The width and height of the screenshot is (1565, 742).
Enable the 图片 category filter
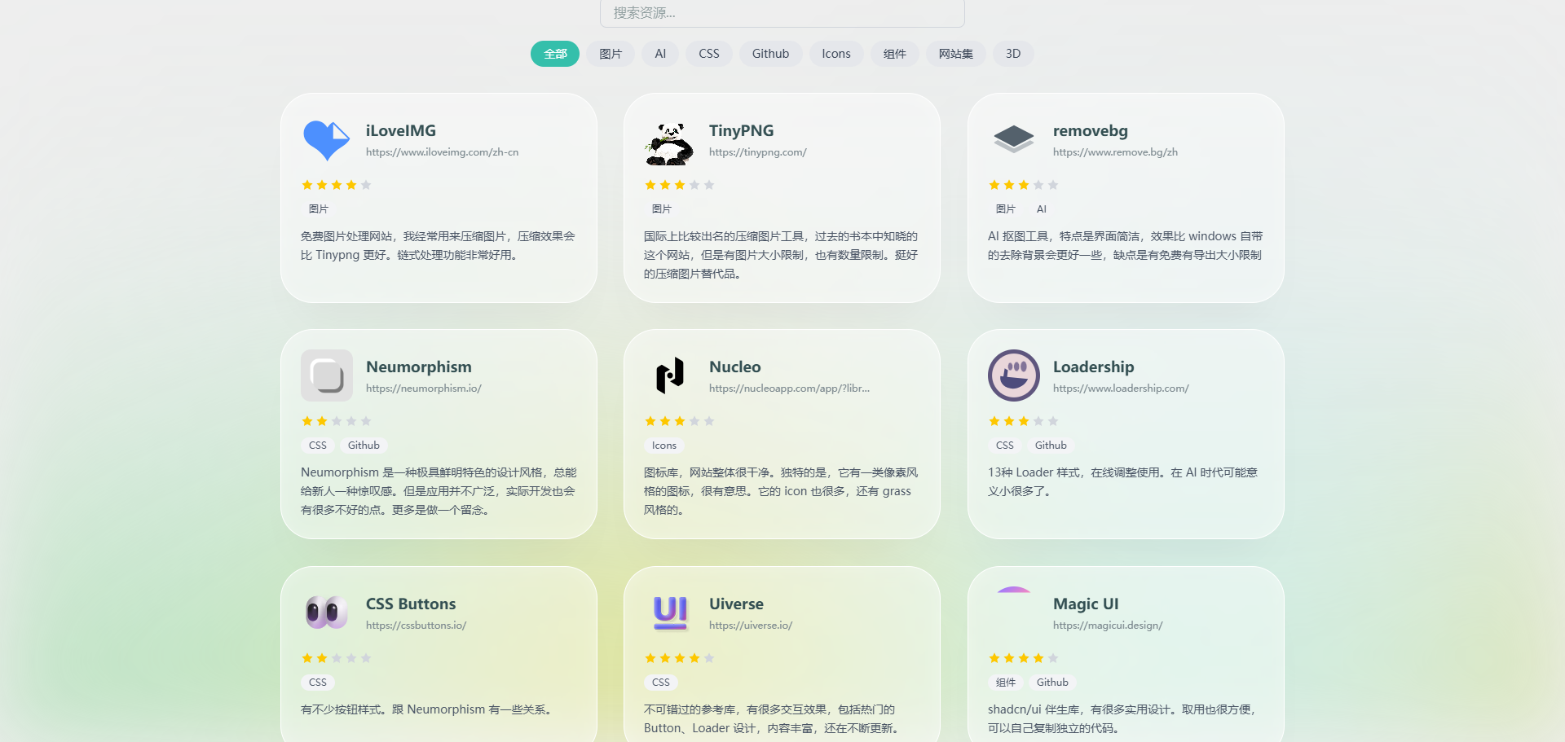click(x=610, y=53)
